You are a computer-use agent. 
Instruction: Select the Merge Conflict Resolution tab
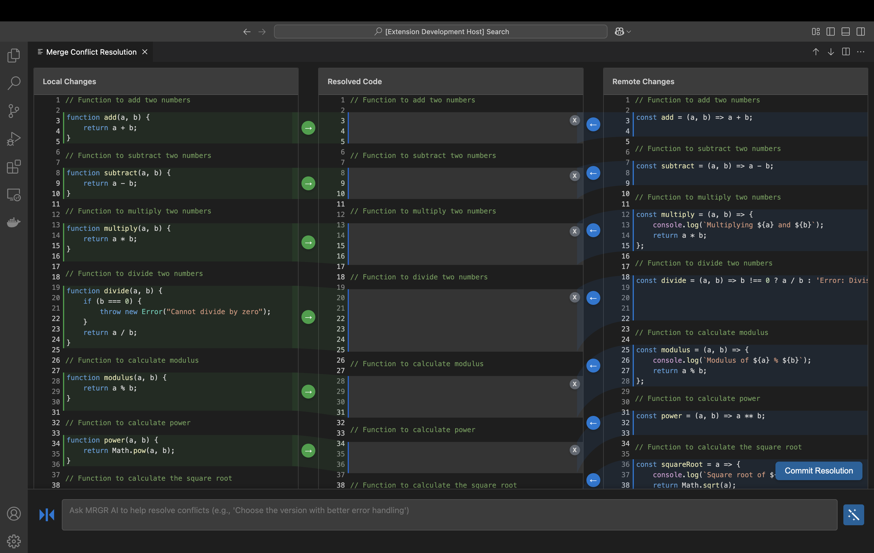pyautogui.click(x=91, y=52)
